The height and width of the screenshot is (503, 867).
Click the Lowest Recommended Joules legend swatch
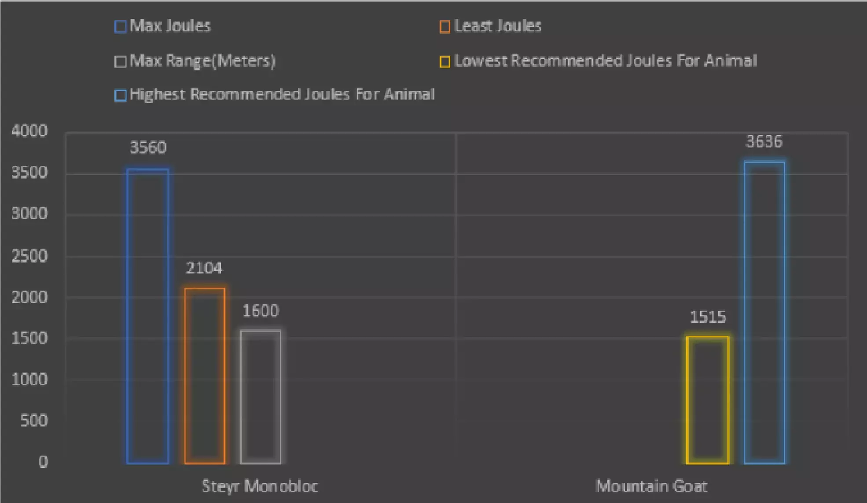click(445, 62)
